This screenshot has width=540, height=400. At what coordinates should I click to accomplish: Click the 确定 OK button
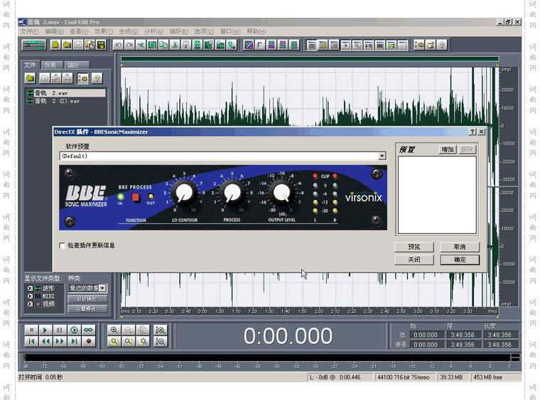coord(460,260)
